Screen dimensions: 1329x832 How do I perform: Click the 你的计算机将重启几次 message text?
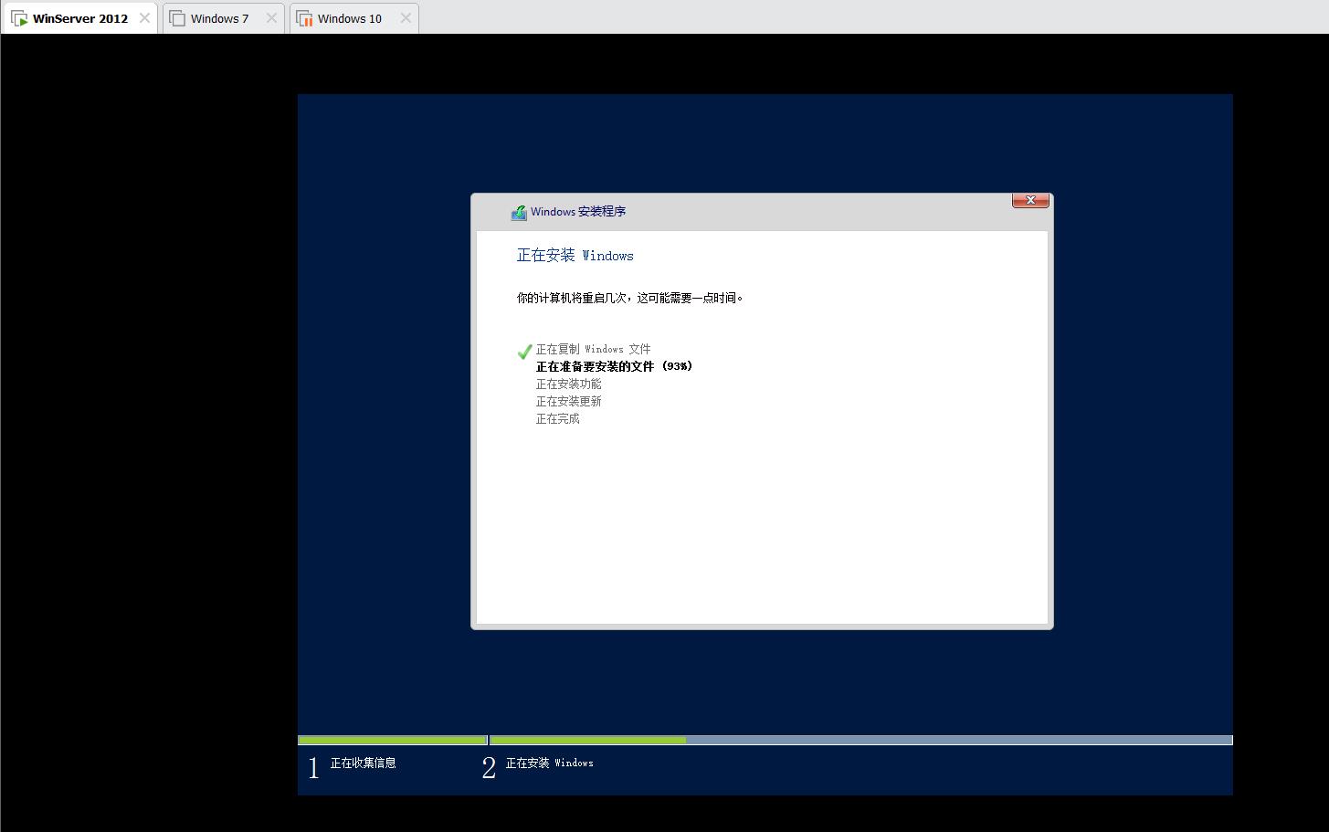coord(629,298)
